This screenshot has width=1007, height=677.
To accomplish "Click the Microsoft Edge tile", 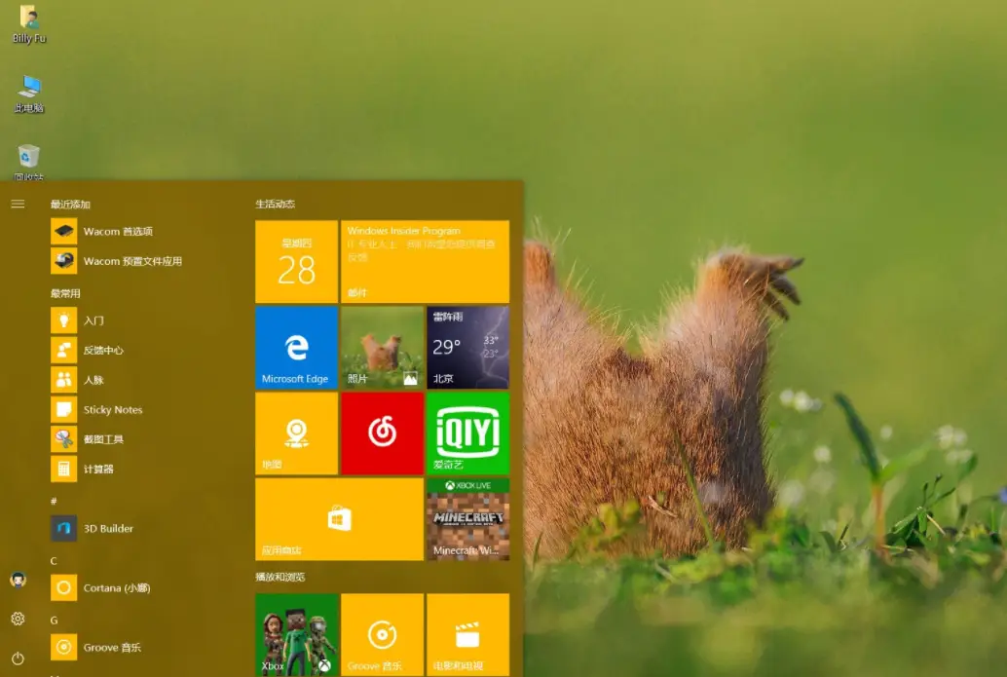I will click(x=296, y=348).
